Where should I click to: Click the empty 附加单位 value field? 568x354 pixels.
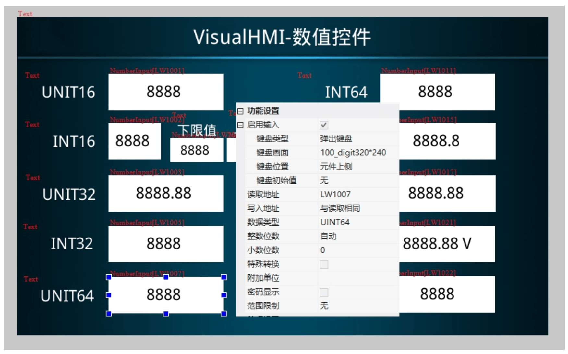pos(357,278)
